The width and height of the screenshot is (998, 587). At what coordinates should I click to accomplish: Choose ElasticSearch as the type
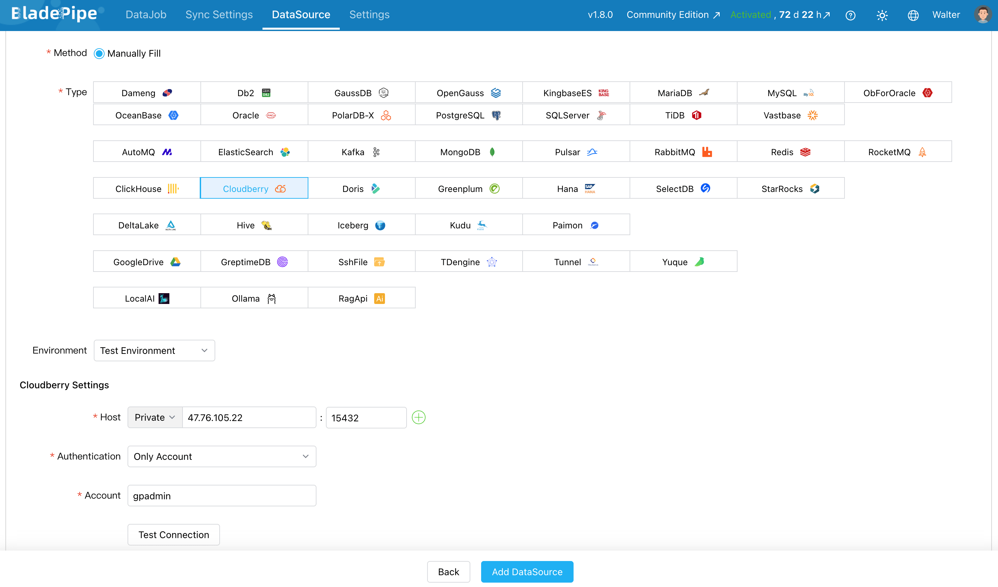(254, 152)
